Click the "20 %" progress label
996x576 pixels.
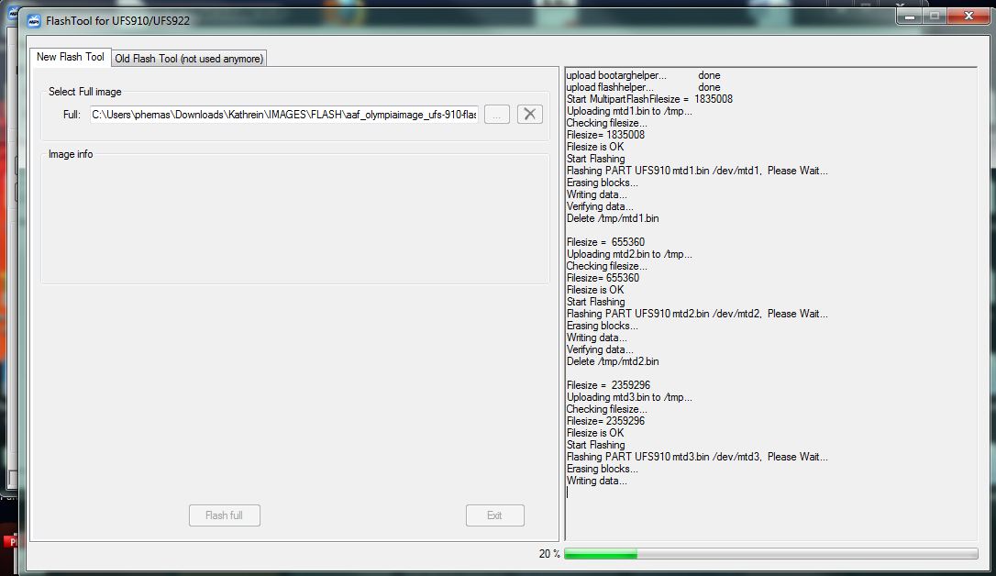[x=549, y=554]
